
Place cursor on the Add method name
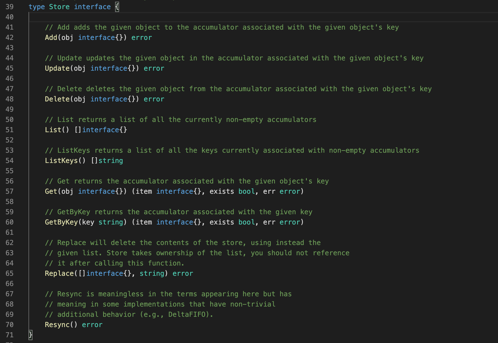pos(51,38)
